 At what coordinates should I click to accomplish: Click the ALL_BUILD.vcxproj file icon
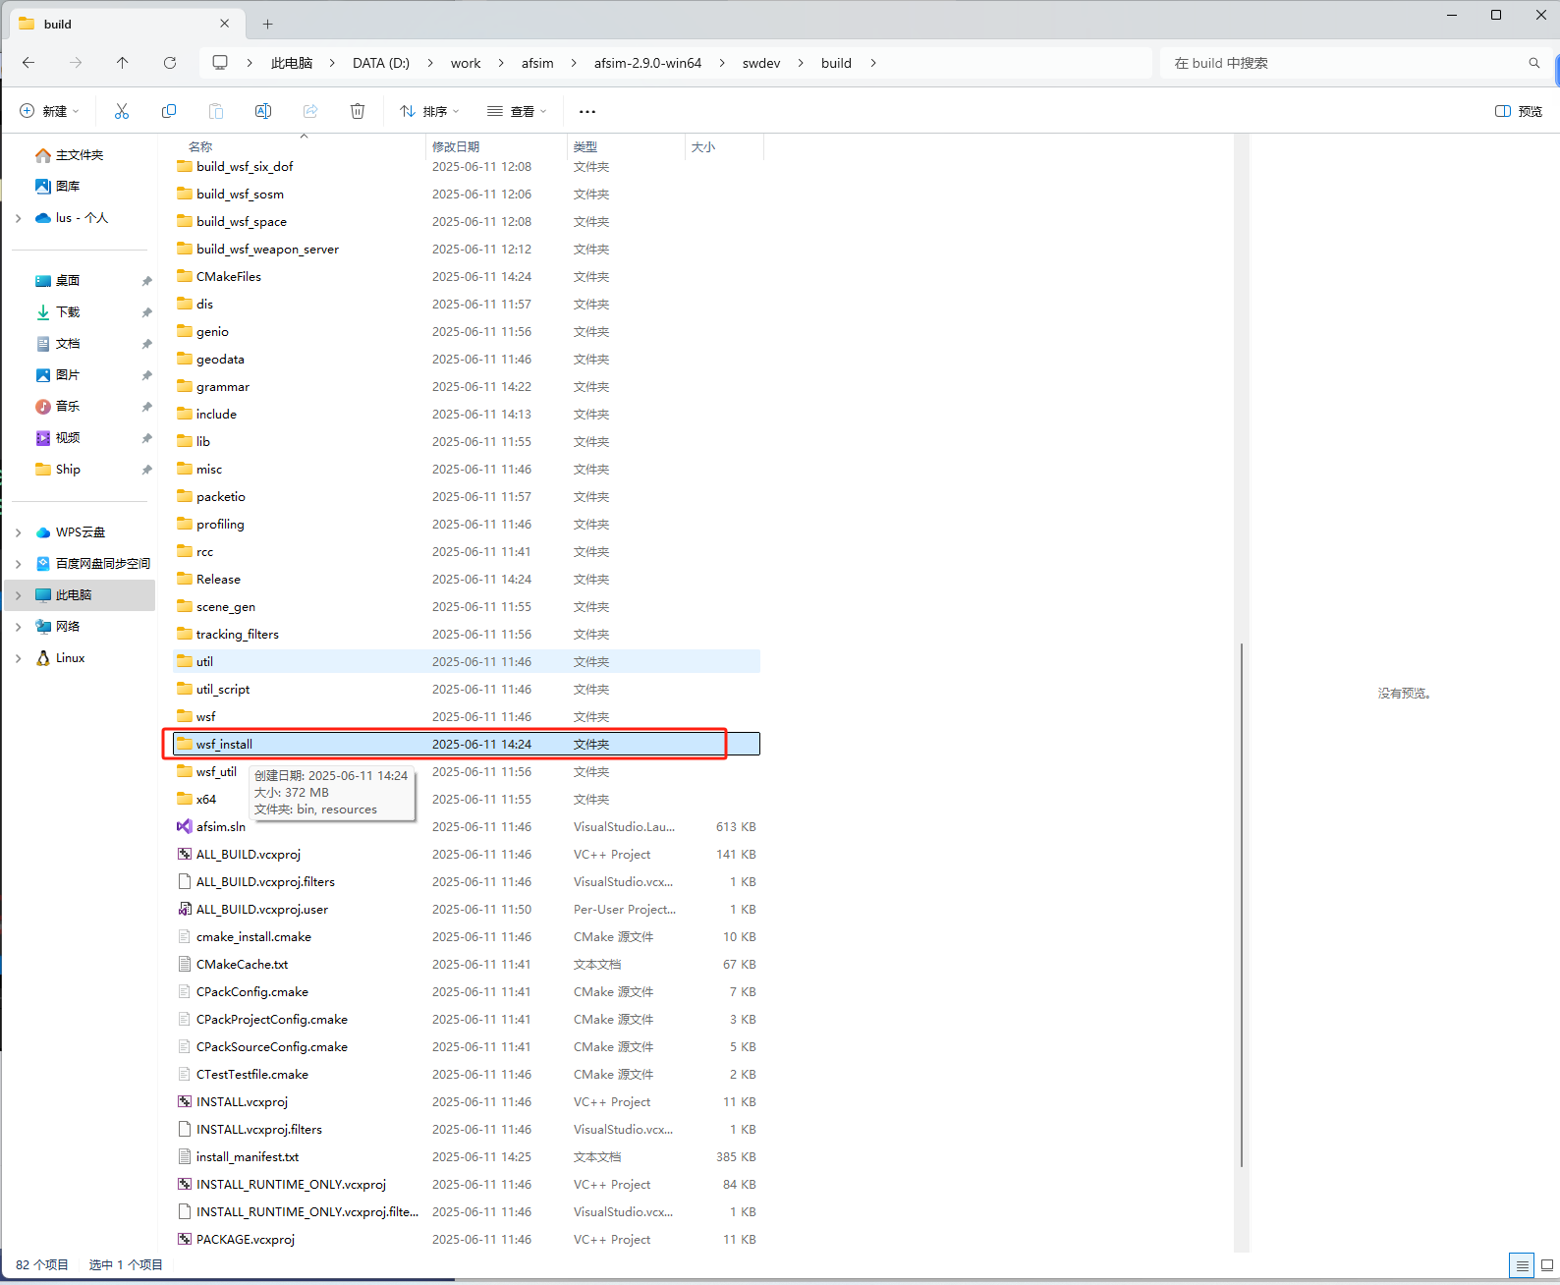[x=184, y=854]
